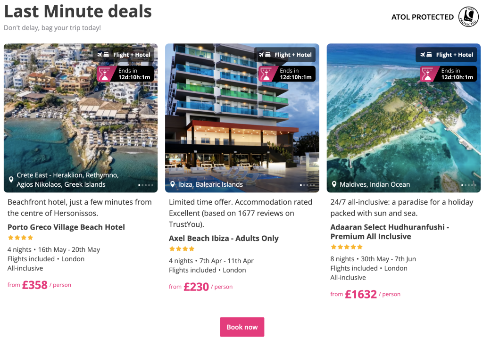Click the hourglass timer icon on Crete card
This screenshot has height=339, width=483.
click(x=104, y=74)
